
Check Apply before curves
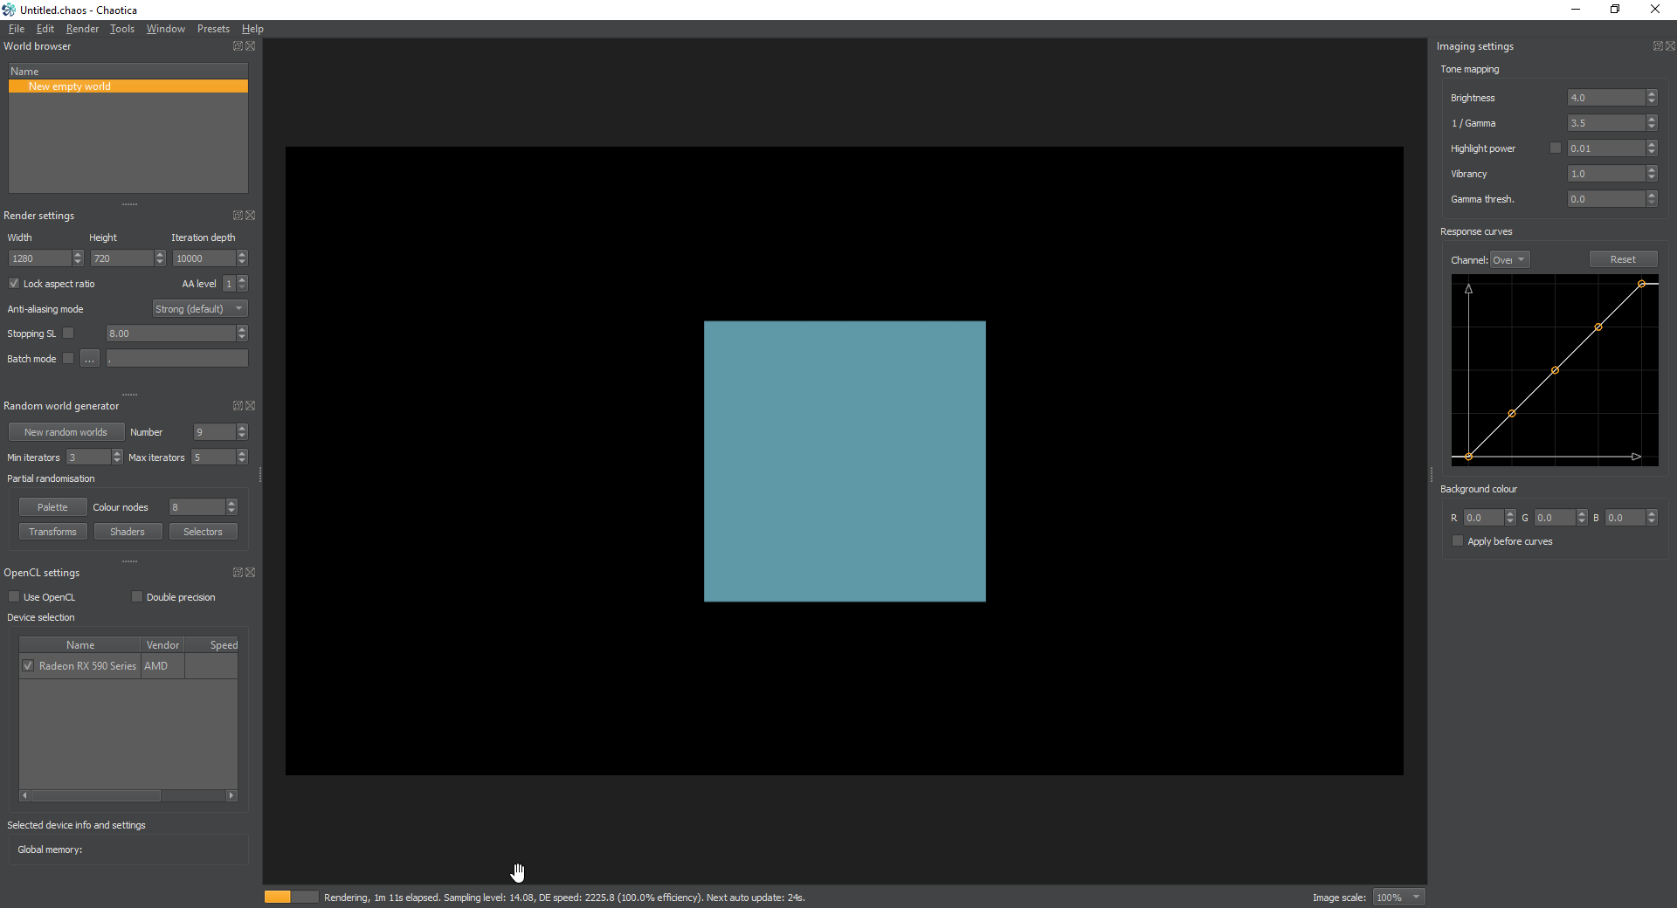[x=1458, y=541]
